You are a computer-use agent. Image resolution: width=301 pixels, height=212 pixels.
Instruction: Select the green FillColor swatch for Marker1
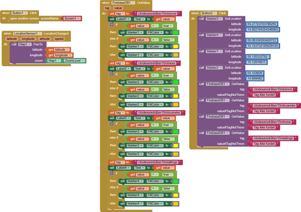(175, 33)
